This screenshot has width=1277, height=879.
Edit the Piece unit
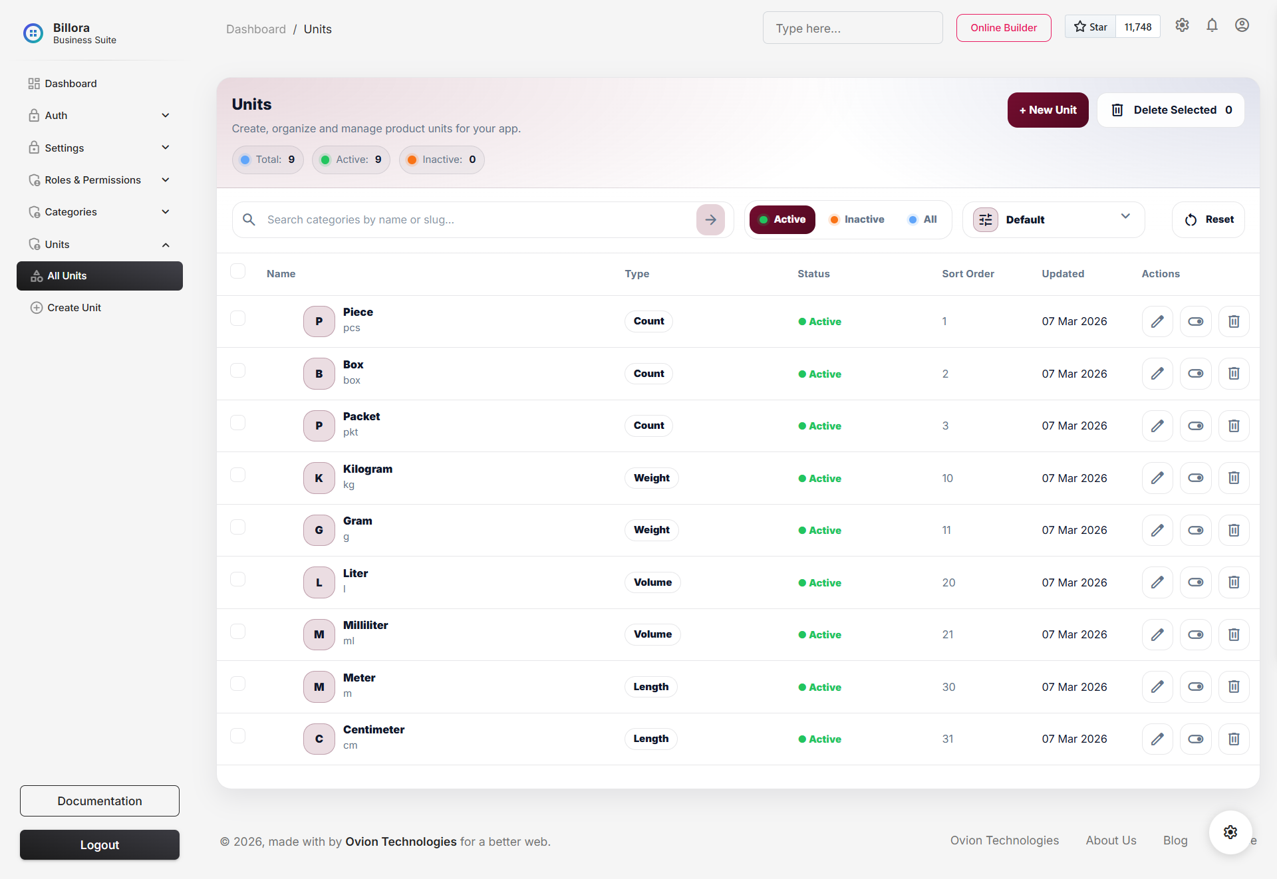(x=1157, y=321)
